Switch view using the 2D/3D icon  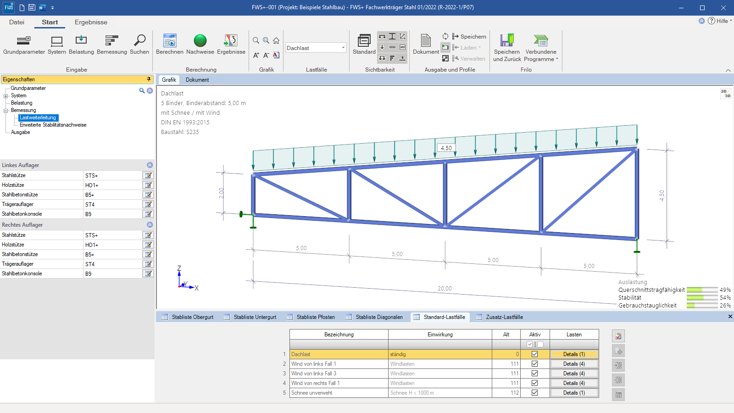725,94
